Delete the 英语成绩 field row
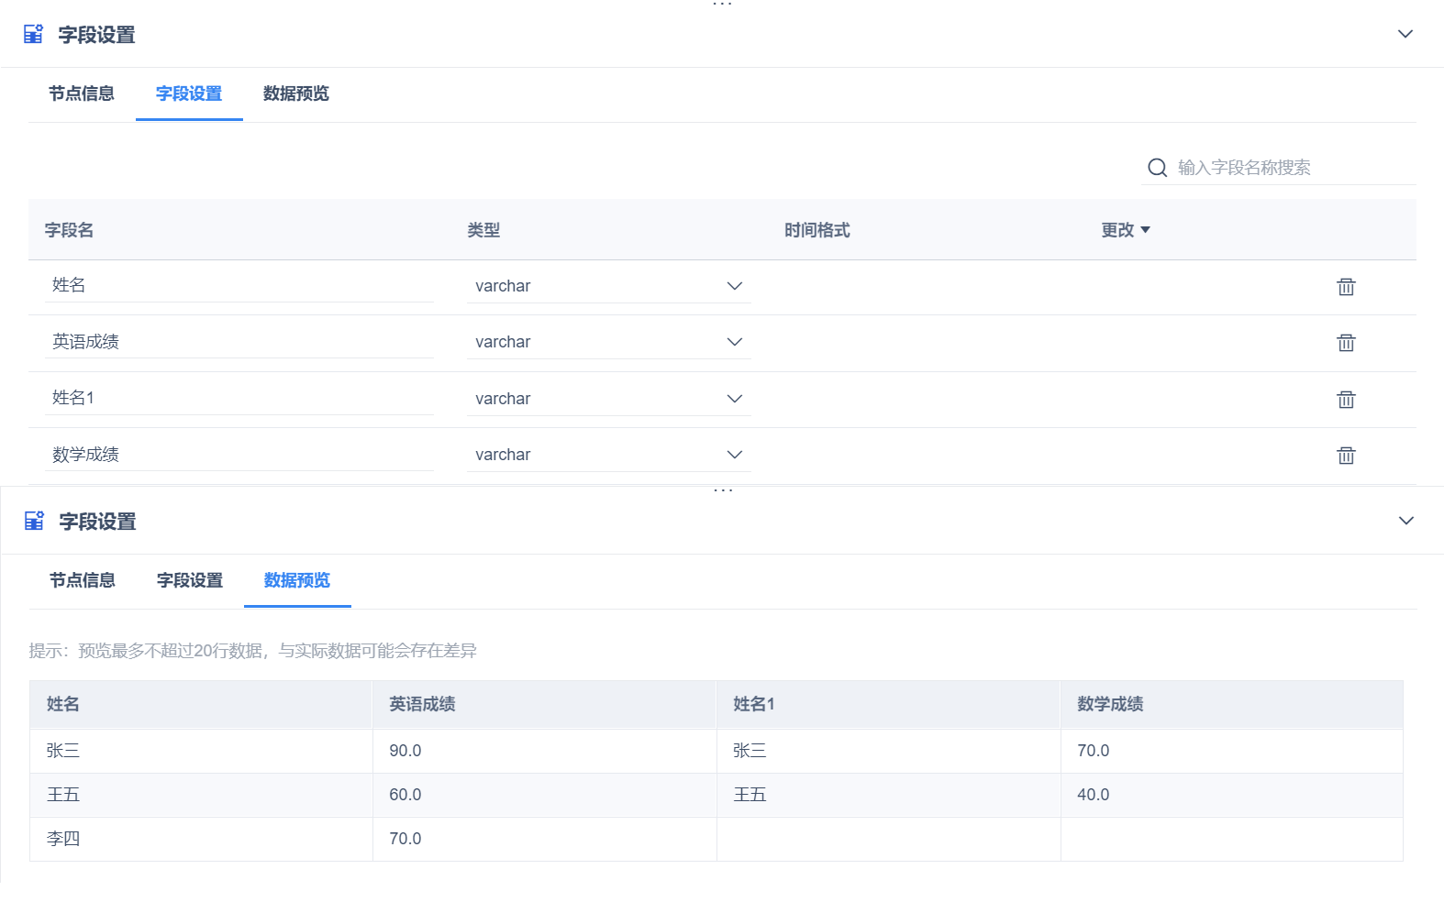 click(1346, 343)
